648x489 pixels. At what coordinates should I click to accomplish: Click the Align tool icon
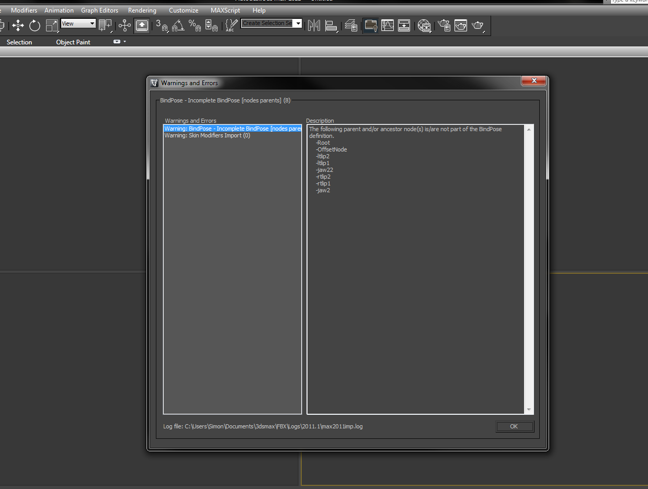331,25
